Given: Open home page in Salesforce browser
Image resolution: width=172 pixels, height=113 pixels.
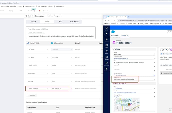Looking at the screenshot, I should click(x=114, y=21).
